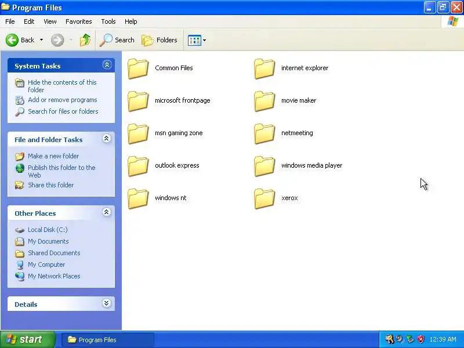The height and width of the screenshot is (348, 464).
Task: Collapse the File and Folder Tasks panel
Action: click(107, 139)
